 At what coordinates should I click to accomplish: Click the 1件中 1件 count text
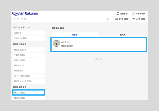point(98,59)
